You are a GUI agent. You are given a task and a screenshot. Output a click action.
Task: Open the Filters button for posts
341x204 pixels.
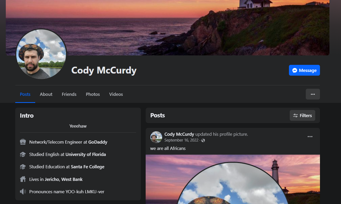pyautogui.click(x=302, y=116)
